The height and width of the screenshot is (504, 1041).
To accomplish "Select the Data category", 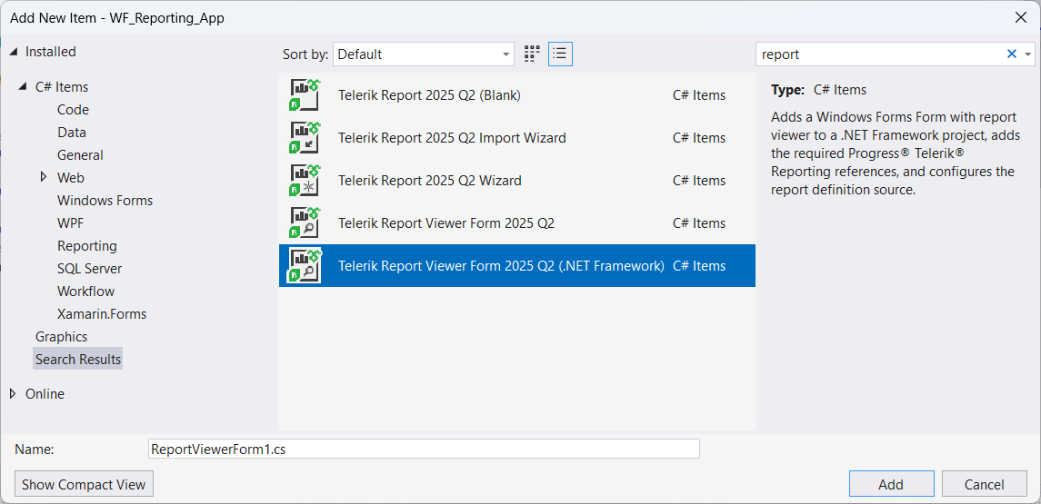I will tap(72, 132).
